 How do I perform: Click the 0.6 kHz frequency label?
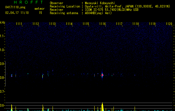click(x=2, y=105)
